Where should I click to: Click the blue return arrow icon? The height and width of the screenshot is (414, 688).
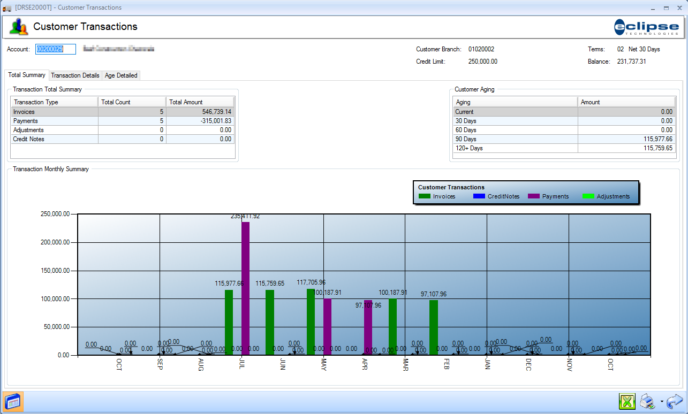coord(675,401)
